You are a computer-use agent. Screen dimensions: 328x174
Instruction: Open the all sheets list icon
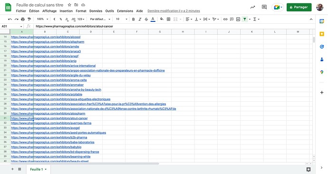19,169
